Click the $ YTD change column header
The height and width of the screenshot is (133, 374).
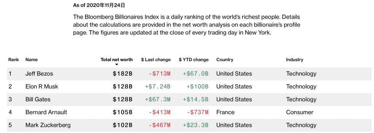coord(194,59)
